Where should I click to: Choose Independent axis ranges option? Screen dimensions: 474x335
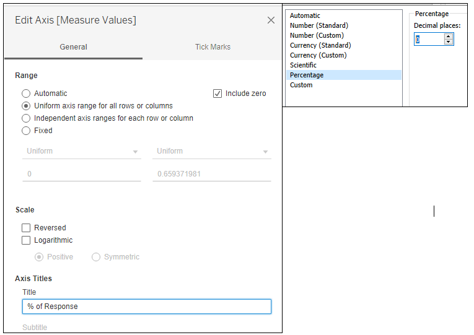26,118
